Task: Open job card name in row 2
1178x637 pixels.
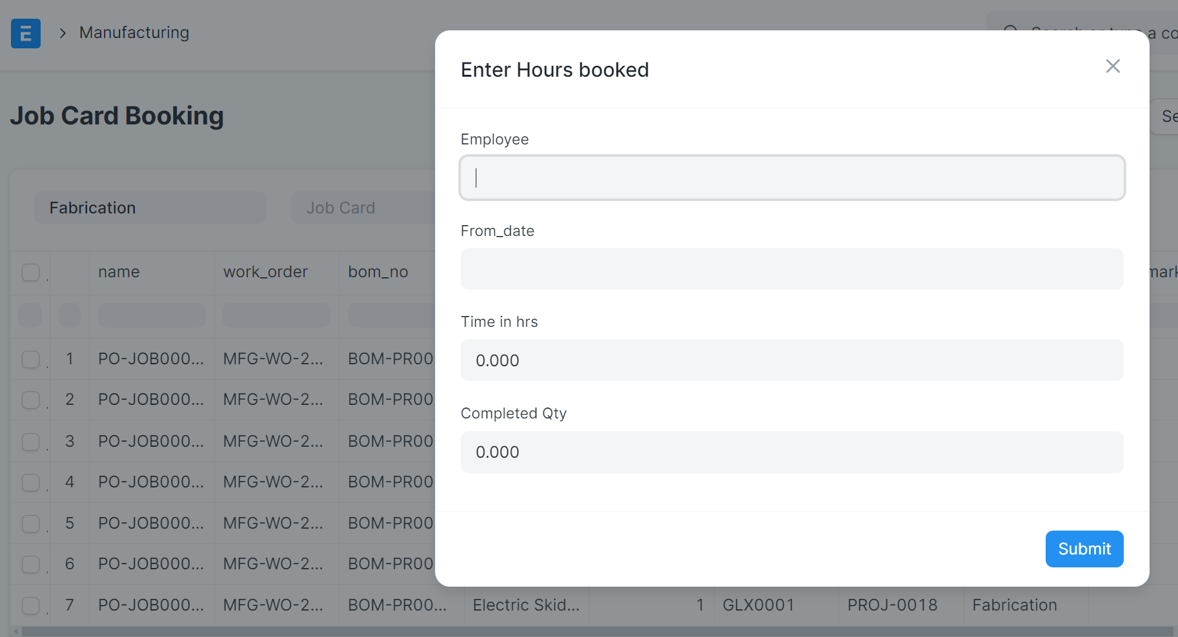Action: pos(150,400)
